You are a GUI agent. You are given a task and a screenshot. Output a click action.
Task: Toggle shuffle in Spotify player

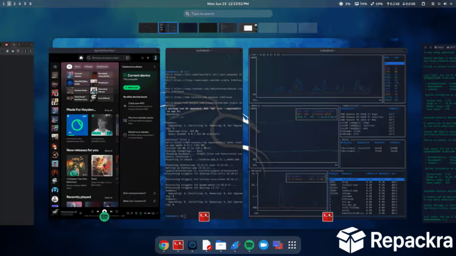coord(92,211)
